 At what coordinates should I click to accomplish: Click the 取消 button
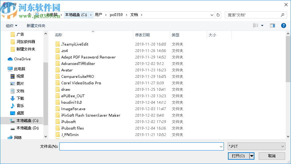click(x=272, y=156)
